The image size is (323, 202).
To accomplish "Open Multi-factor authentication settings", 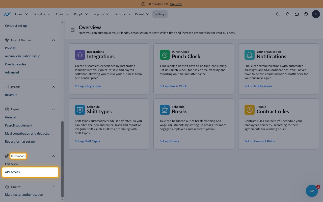I will (24, 194).
